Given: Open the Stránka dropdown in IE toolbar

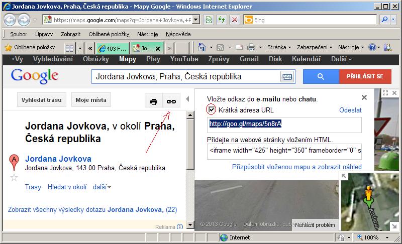Looking at the screenshot, I should (x=279, y=47).
